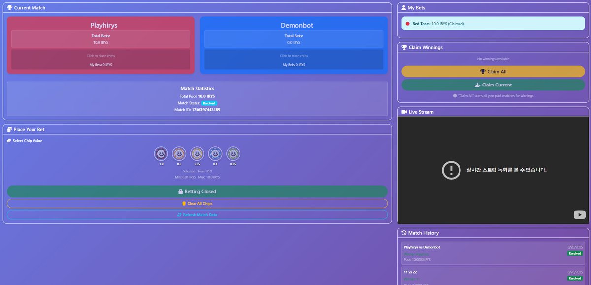
Task: Click the coins icon beside Select Chip Value
Action: click(x=9, y=141)
